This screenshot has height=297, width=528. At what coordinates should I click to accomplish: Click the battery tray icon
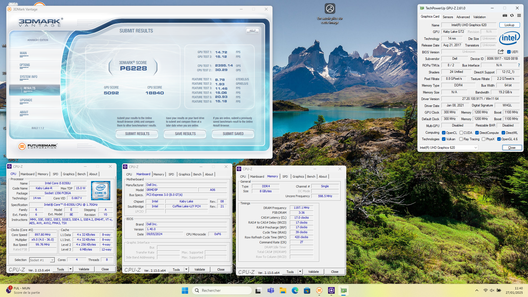coord(499,290)
